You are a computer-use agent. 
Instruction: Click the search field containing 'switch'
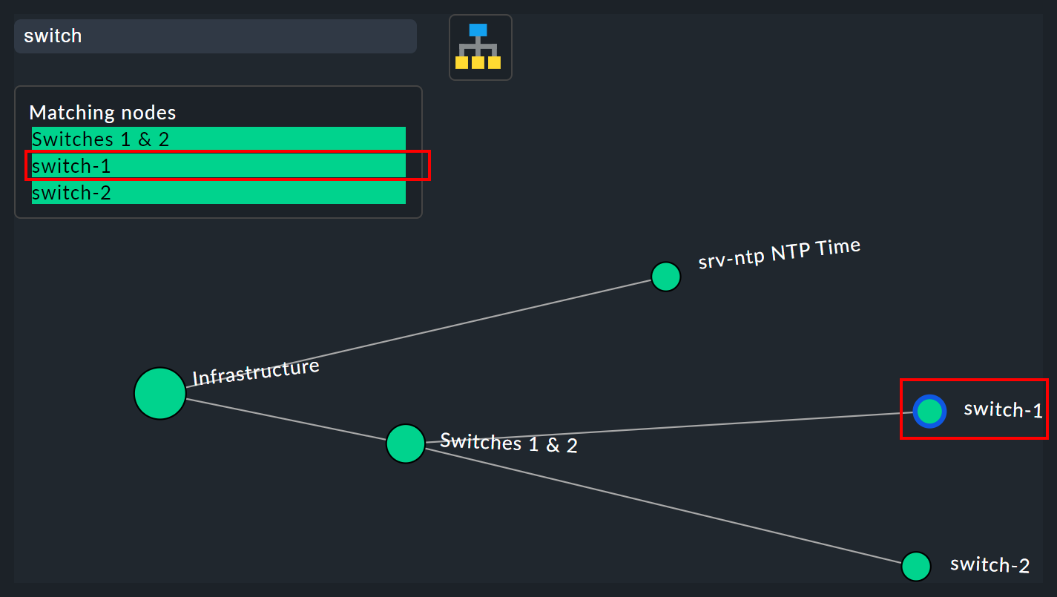(x=215, y=36)
